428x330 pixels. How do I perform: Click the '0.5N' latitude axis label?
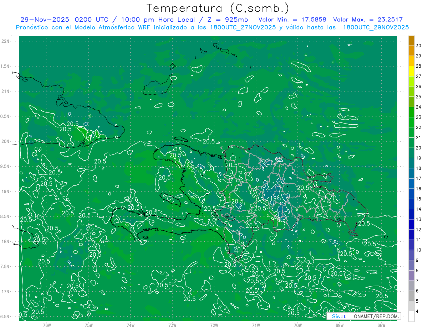point(5,116)
